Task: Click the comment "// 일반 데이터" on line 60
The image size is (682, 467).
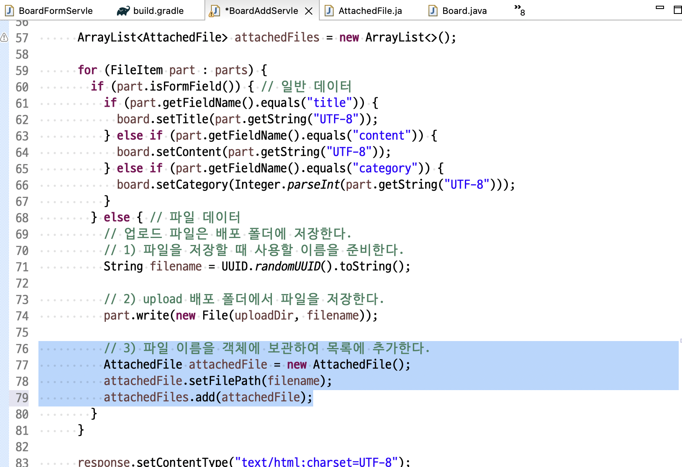Action: coord(306,86)
